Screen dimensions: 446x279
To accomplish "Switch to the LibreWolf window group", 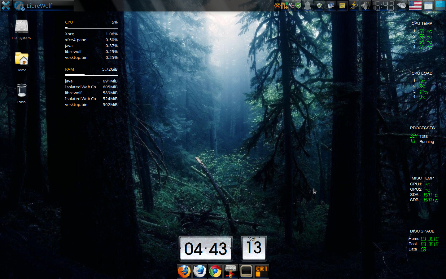I will pos(43,6).
